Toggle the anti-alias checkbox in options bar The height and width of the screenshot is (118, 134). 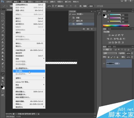[x=56, y=6]
